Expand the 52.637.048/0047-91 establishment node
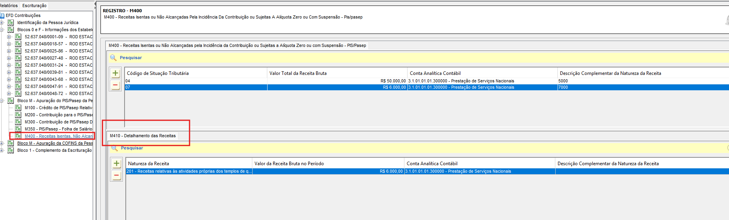Screen dimensions: 729x220 (9, 86)
